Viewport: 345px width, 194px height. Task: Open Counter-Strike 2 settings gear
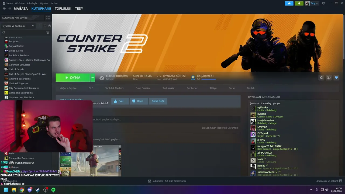321,78
